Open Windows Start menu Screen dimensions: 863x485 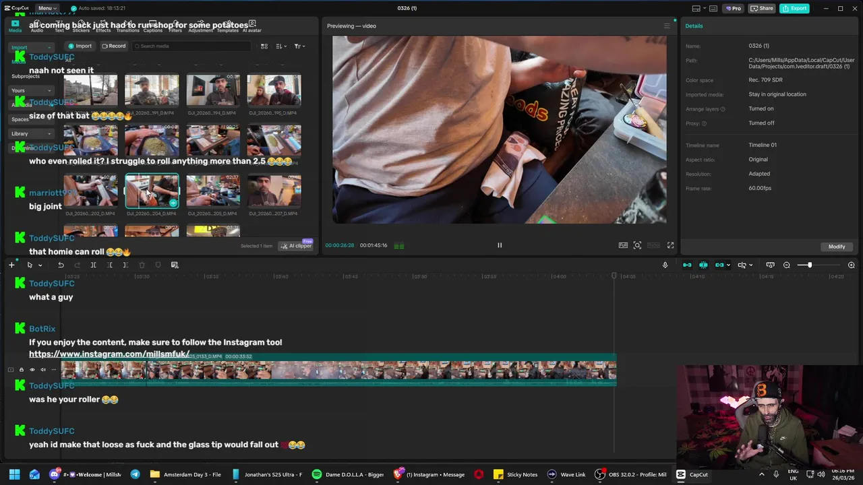(x=14, y=474)
